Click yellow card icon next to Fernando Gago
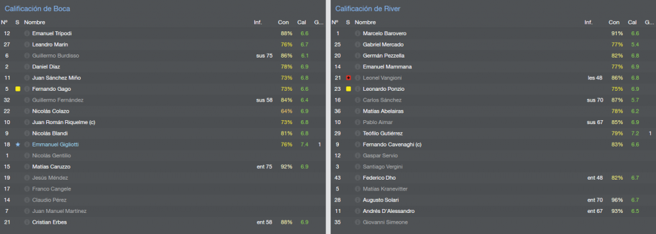 click(17, 89)
